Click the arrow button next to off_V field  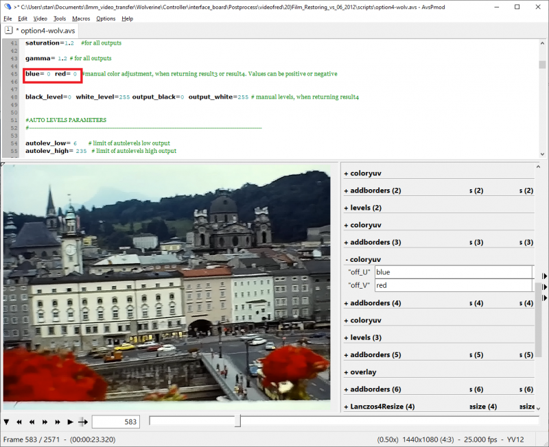pos(544,287)
